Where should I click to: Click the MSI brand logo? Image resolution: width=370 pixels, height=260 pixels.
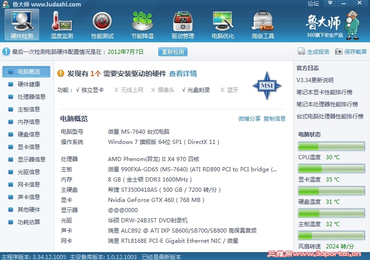267,85
